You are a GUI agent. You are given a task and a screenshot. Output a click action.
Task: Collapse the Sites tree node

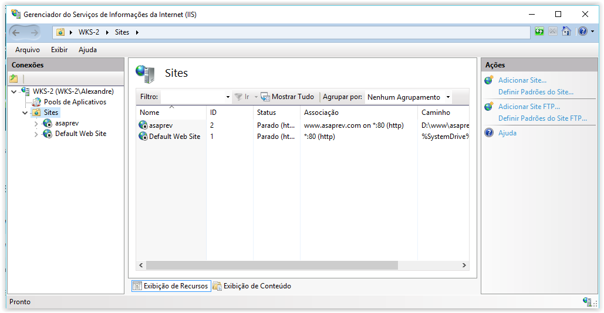[25, 113]
